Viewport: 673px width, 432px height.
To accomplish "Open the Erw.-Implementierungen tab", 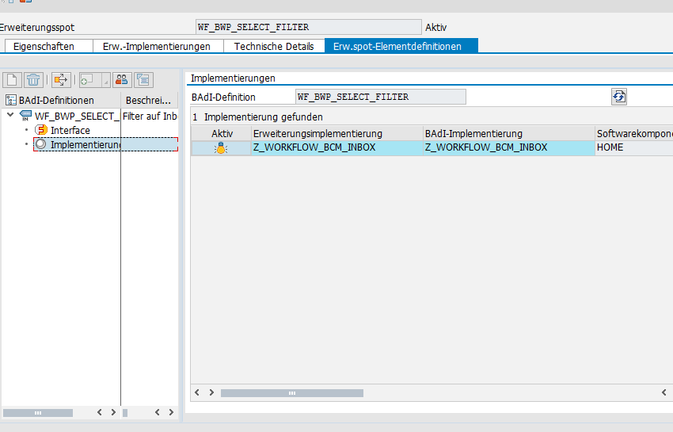I will (157, 46).
